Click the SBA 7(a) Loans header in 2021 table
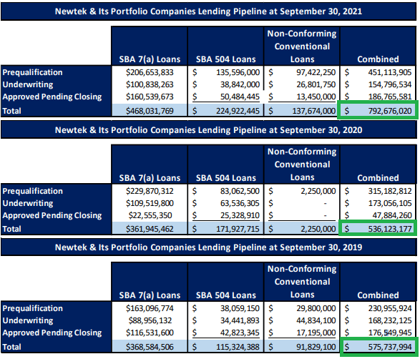The height and width of the screenshot is (359, 420). 150,59
